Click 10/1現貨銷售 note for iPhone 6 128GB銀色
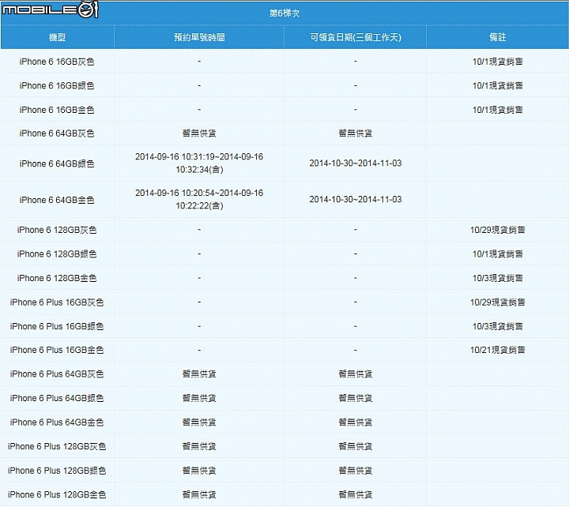The width and height of the screenshot is (569, 507). click(498, 253)
